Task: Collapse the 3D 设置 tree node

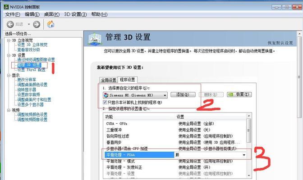Action: (9, 55)
